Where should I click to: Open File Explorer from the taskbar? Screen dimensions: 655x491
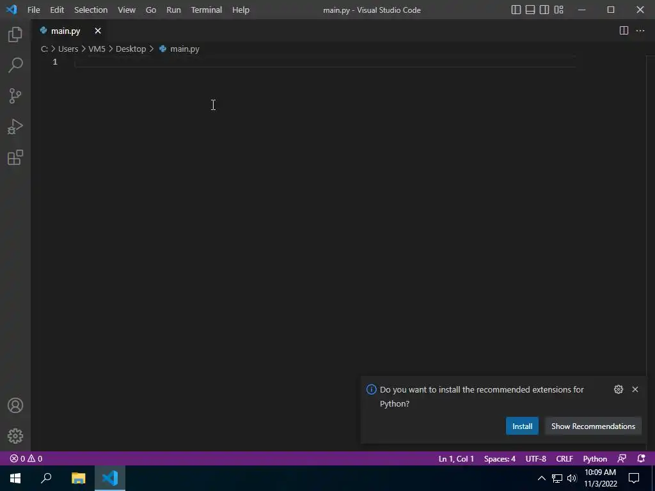78,478
